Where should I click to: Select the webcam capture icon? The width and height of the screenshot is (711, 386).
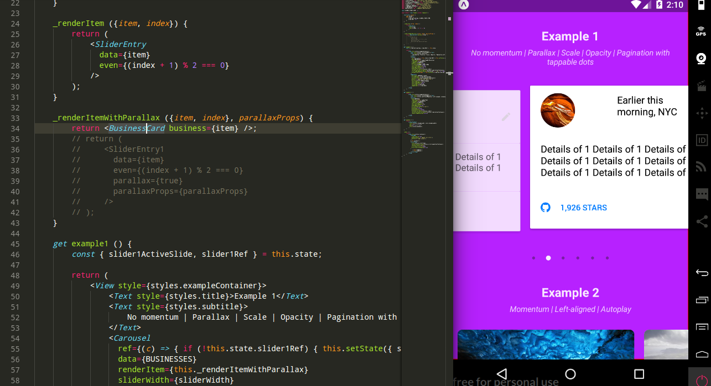(702, 58)
